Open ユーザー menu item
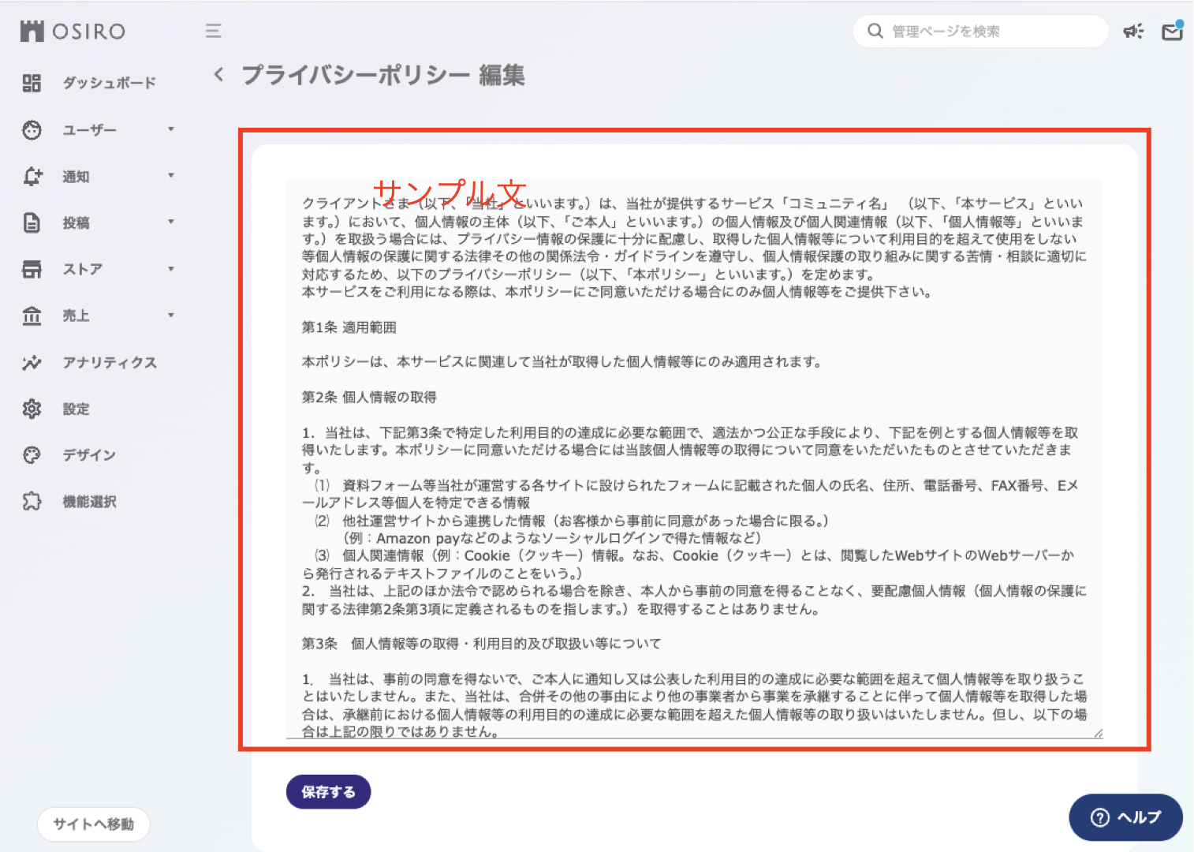Image resolution: width=1194 pixels, height=852 pixels. click(x=88, y=130)
